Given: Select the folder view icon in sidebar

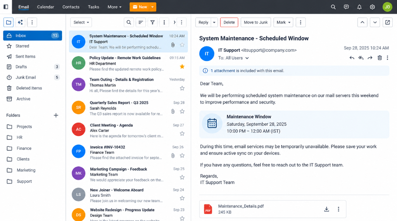Looking at the screenshot, I should click(9, 22).
